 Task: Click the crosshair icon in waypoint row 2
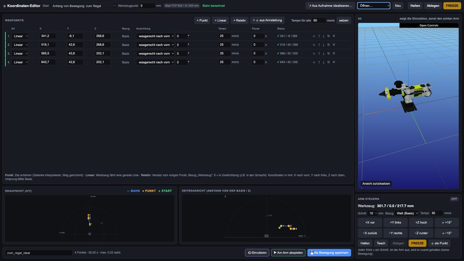pos(314,45)
